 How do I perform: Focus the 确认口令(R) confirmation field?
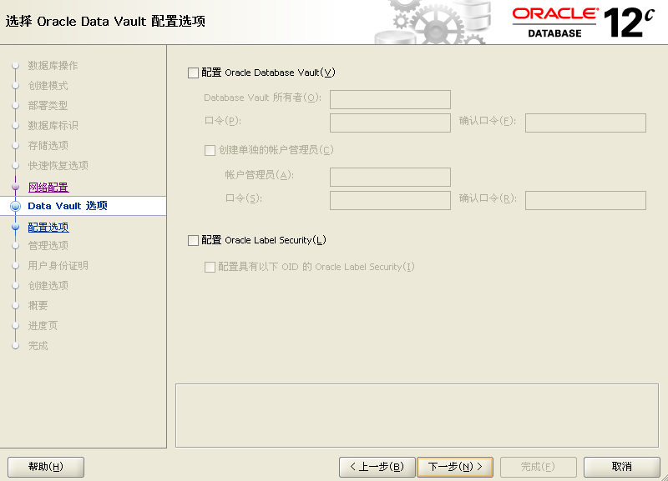click(x=586, y=200)
